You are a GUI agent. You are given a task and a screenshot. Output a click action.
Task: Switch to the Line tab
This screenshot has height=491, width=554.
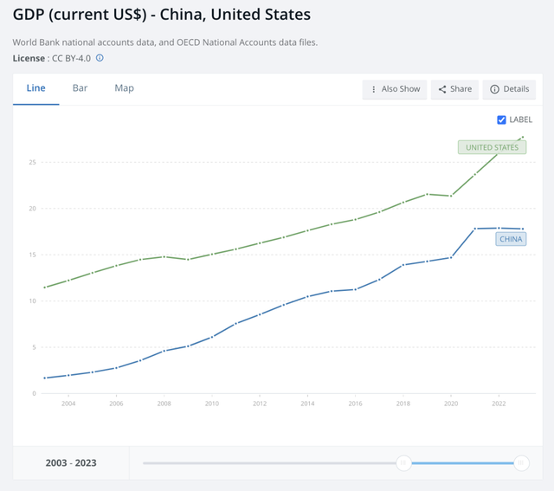click(36, 88)
